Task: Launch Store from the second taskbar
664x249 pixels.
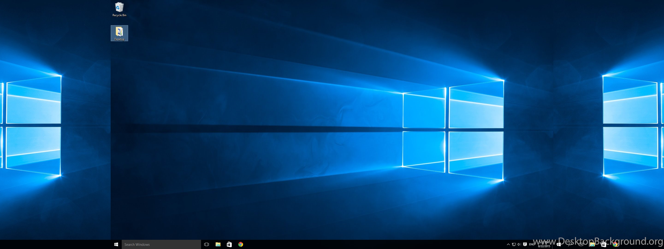Action: (x=603, y=244)
